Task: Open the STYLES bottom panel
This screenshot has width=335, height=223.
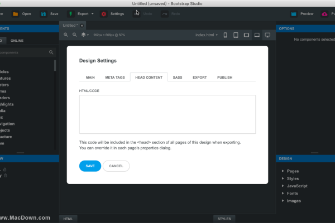Action: [x=224, y=219]
